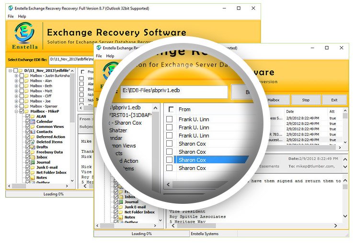Click the app icon in the front window's title bar
354x243 pixels.
point(99,48)
